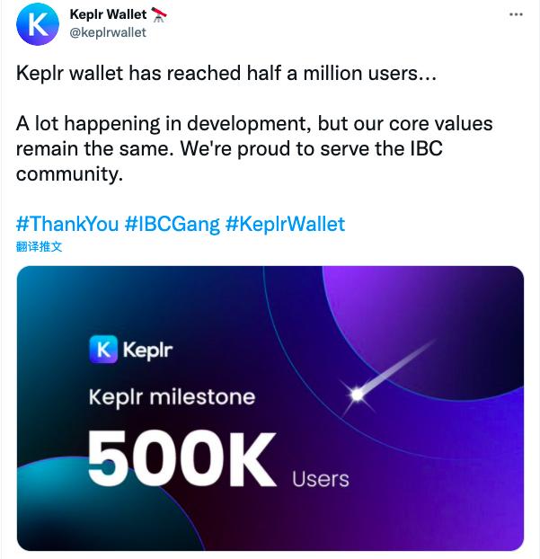Open the tweet's more options ellipsis menu
Viewport: 540px width, 559px height.
515,15
